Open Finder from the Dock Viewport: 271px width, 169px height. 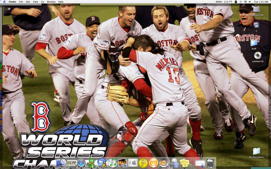click(x=61, y=163)
